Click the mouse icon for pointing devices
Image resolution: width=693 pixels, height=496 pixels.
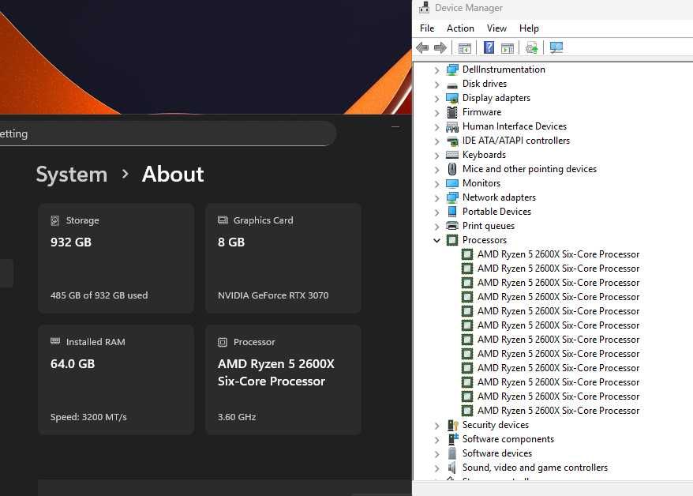tap(452, 169)
